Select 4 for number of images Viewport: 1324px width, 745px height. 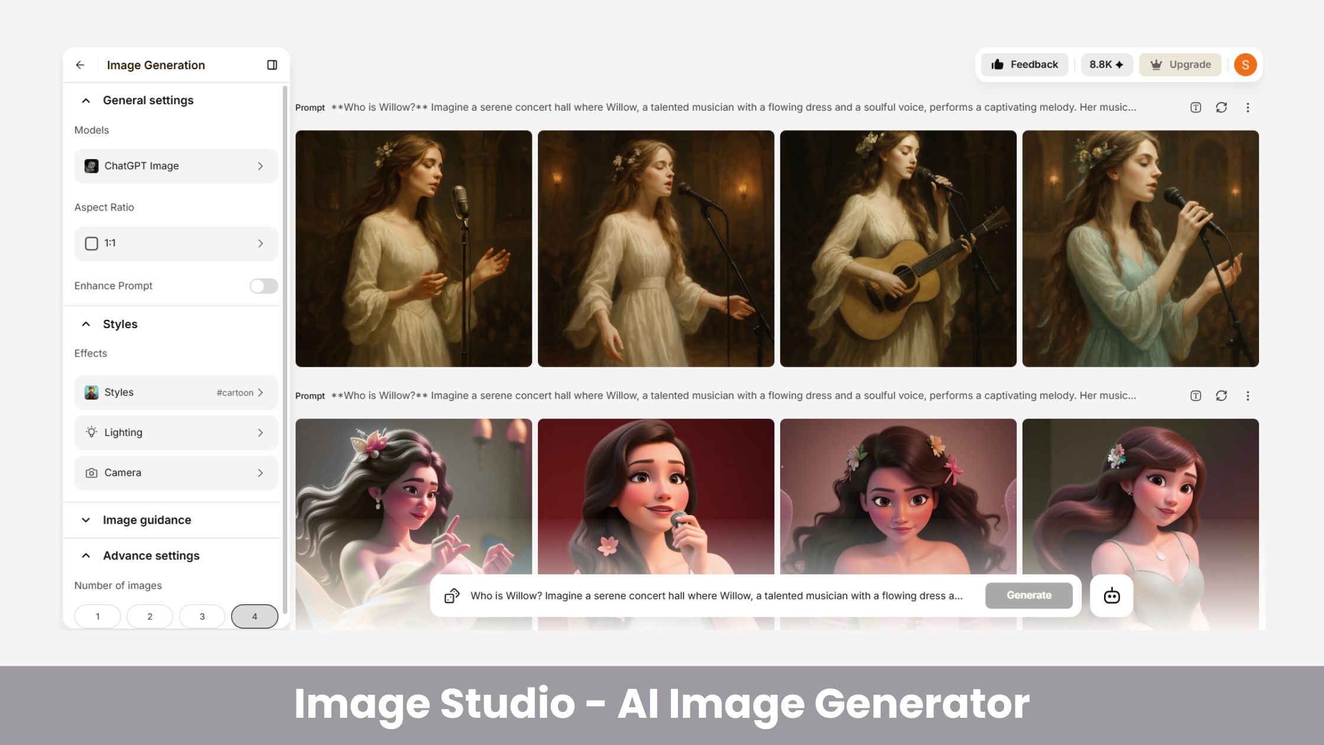click(x=254, y=616)
